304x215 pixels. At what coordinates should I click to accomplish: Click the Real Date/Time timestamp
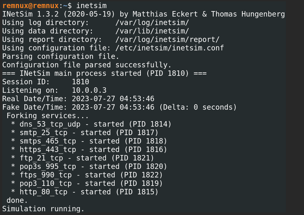[x=113, y=99]
